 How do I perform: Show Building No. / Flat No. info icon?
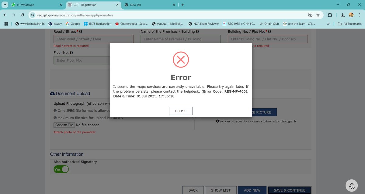pos(269,31)
